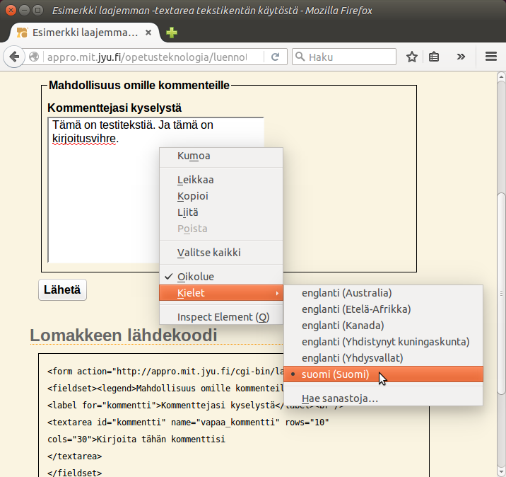Click the search magnifier icon in Haku field
This screenshot has width=506, height=477.
coord(300,57)
